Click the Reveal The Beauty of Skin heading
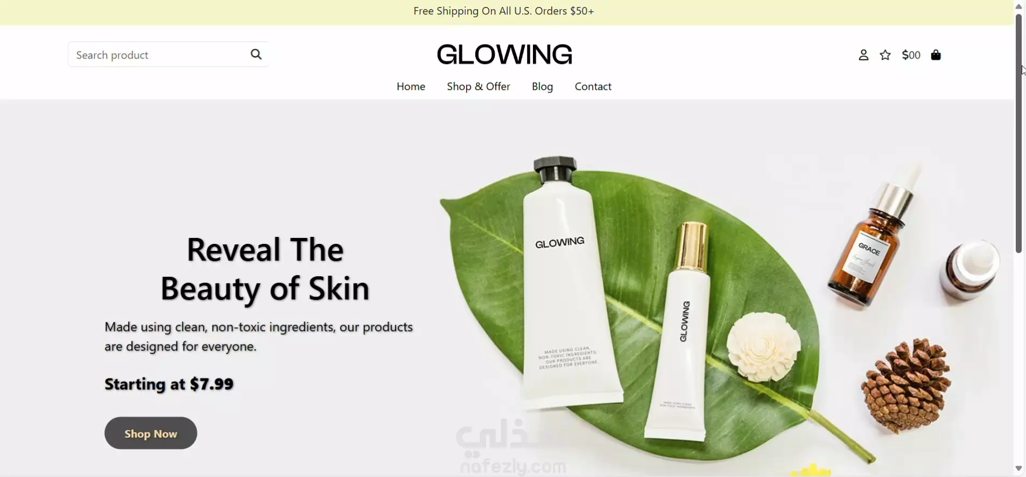Viewport: 1026px width, 477px height. point(265,269)
